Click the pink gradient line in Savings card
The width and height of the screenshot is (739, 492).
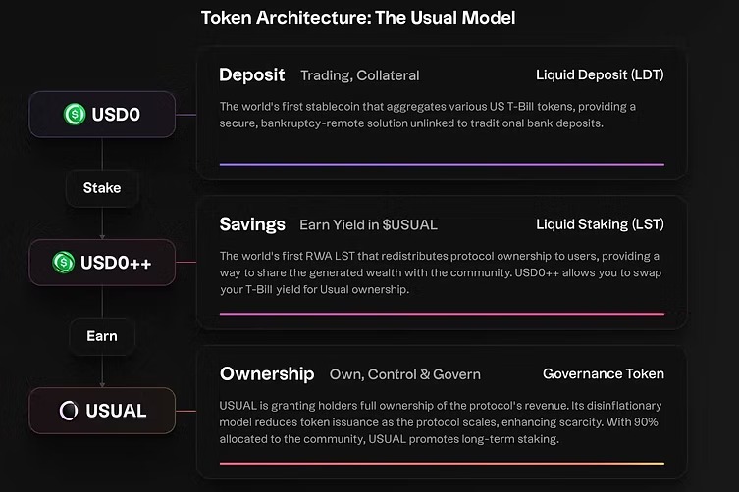click(x=442, y=314)
